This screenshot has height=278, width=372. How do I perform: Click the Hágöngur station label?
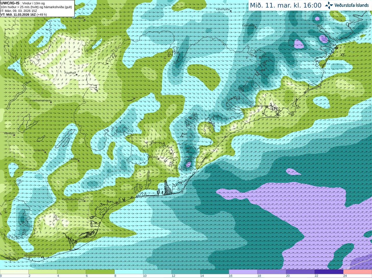click(x=70, y=73)
